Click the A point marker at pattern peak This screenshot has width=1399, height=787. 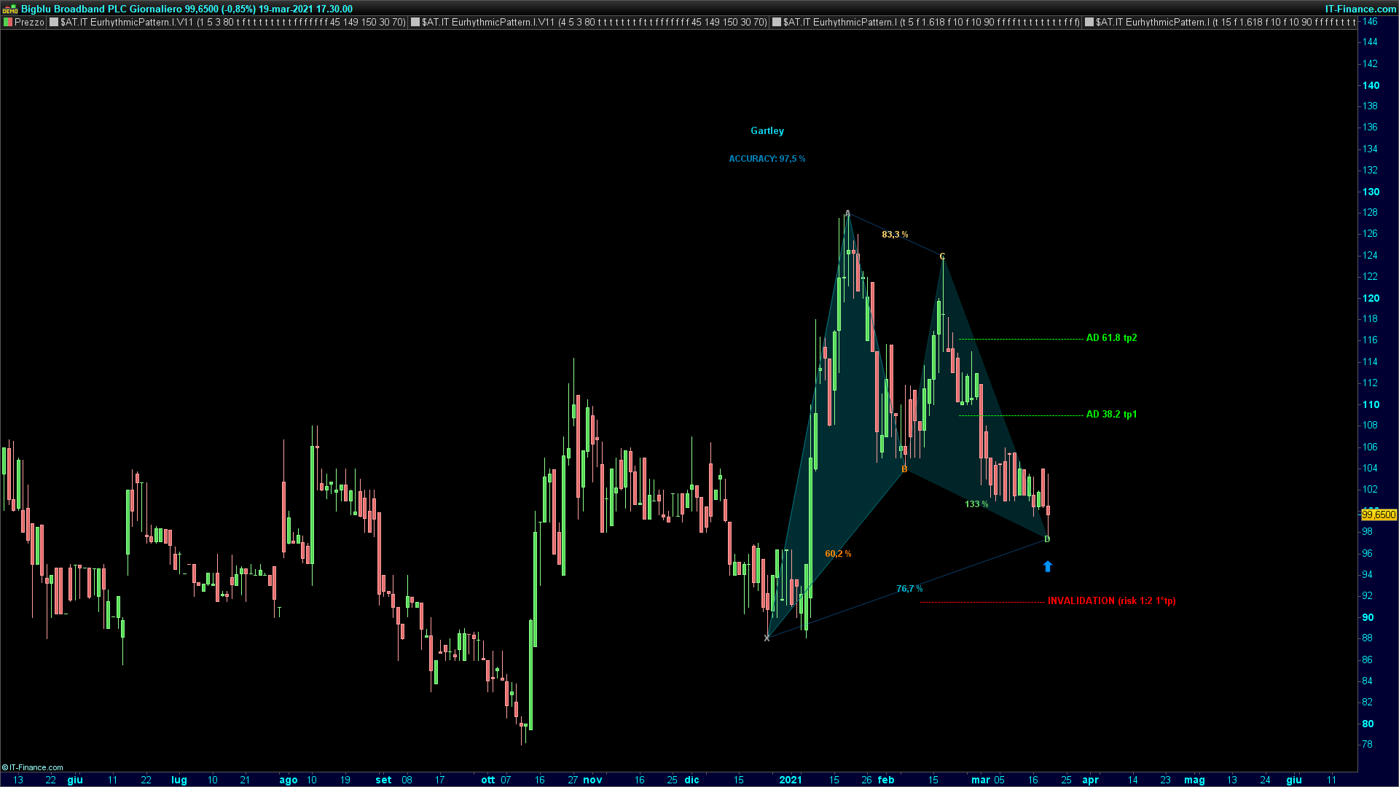pyautogui.click(x=847, y=214)
